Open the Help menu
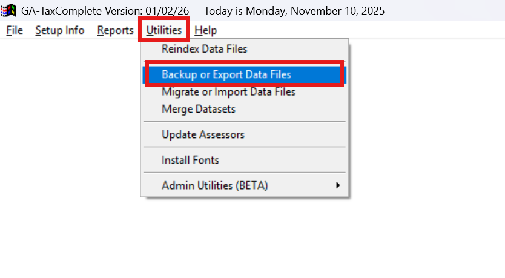 coord(206,30)
